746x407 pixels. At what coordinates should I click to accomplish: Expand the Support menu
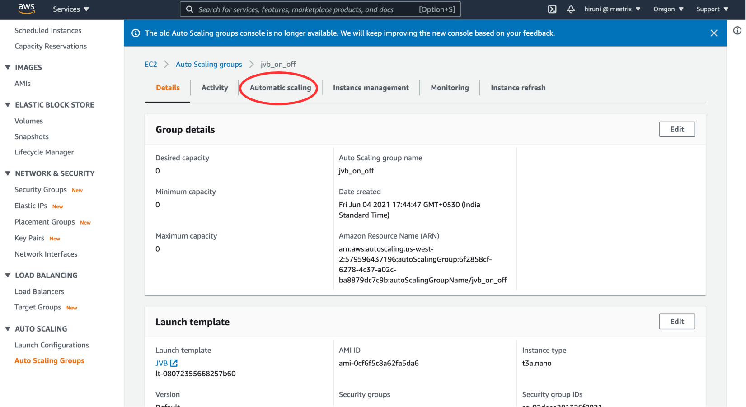click(712, 9)
